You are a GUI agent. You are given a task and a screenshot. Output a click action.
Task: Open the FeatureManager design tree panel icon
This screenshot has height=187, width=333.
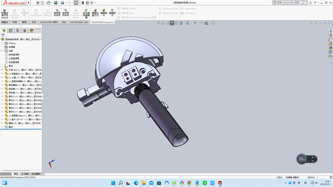click(x=4, y=30)
